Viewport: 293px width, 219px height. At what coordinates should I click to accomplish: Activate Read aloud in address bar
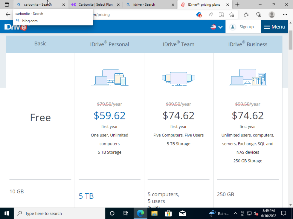[211, 15]
